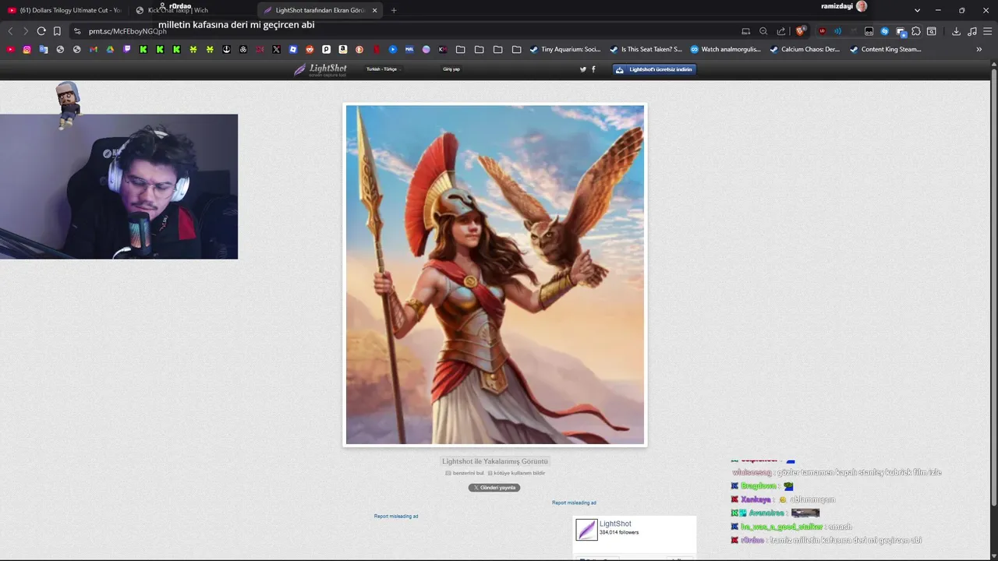The height and width of the screenshot is (561, 998).
Task: Click Gönderi yayınla X share button
Action: click(x=494, y=488)
